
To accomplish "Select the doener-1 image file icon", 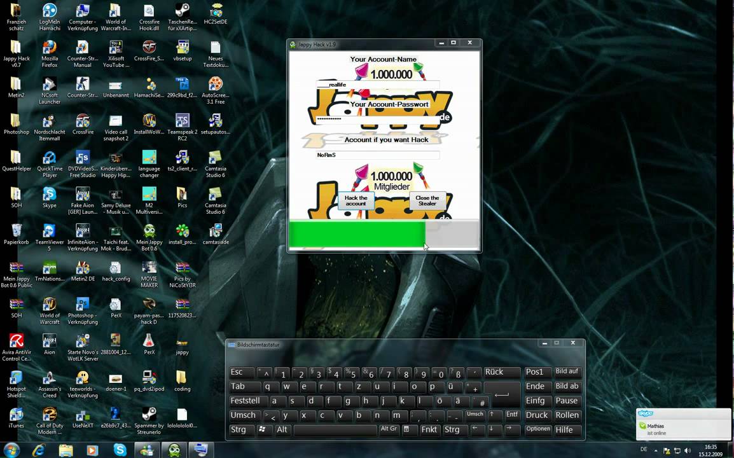I will pos(116,381).
